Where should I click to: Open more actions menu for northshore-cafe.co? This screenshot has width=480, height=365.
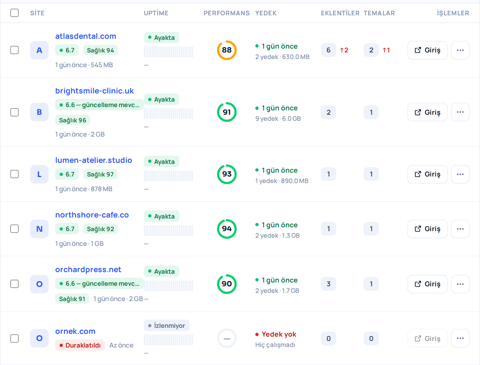(460, 229)
